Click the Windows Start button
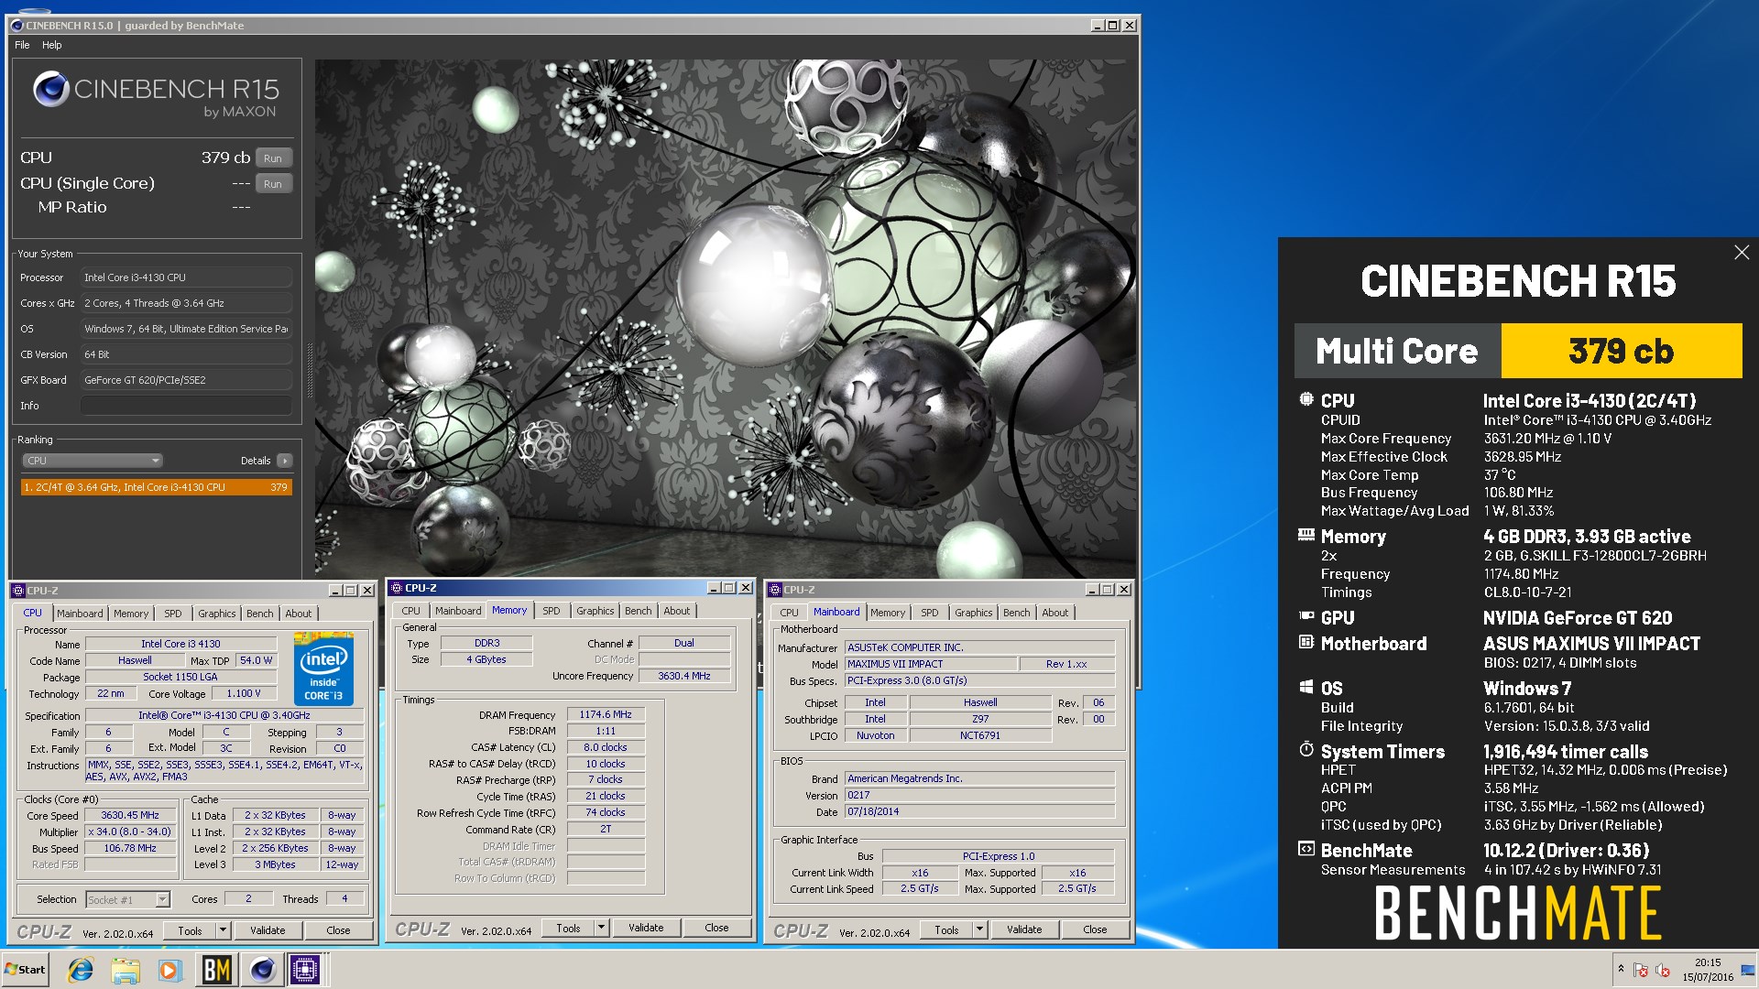Viewport: 1759px width, 989px height. point(26,970)
